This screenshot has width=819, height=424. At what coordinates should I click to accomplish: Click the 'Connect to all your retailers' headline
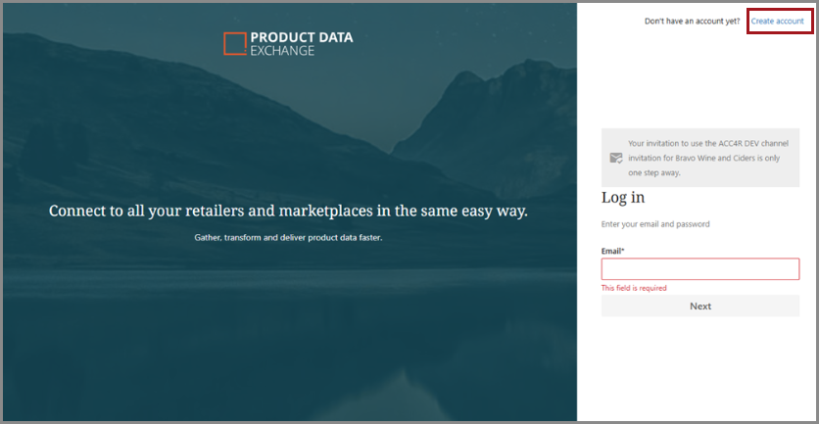click(288, 211)
